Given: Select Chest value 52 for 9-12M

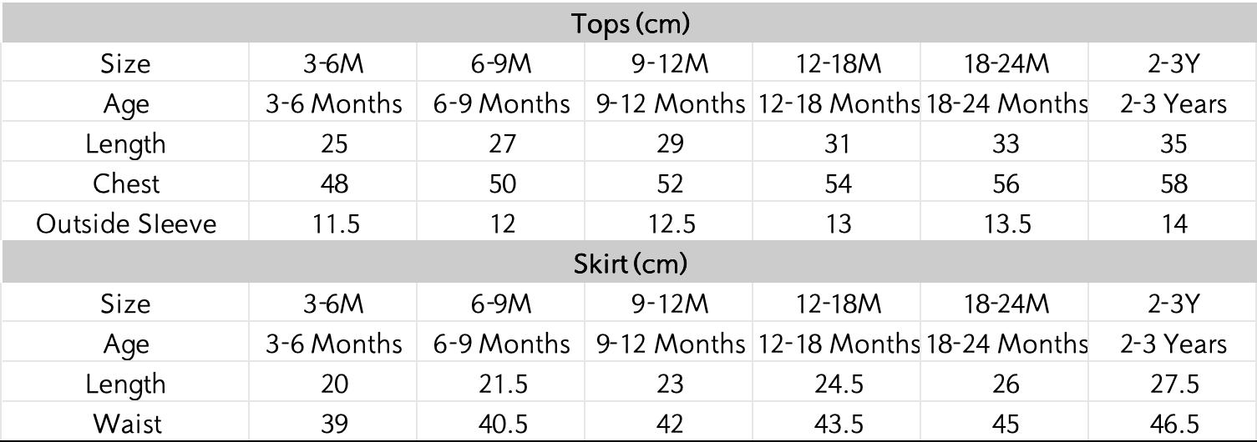Looking at the screenshot, I should (669, 183).
